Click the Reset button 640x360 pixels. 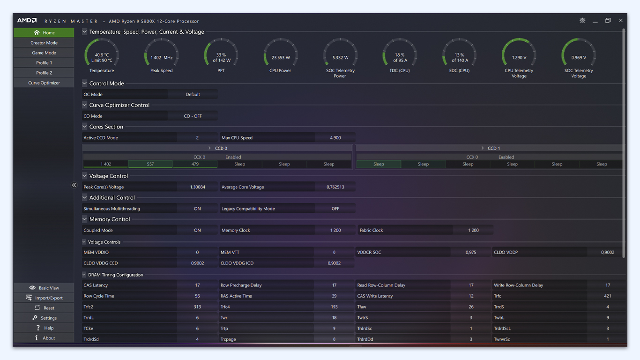44,308
